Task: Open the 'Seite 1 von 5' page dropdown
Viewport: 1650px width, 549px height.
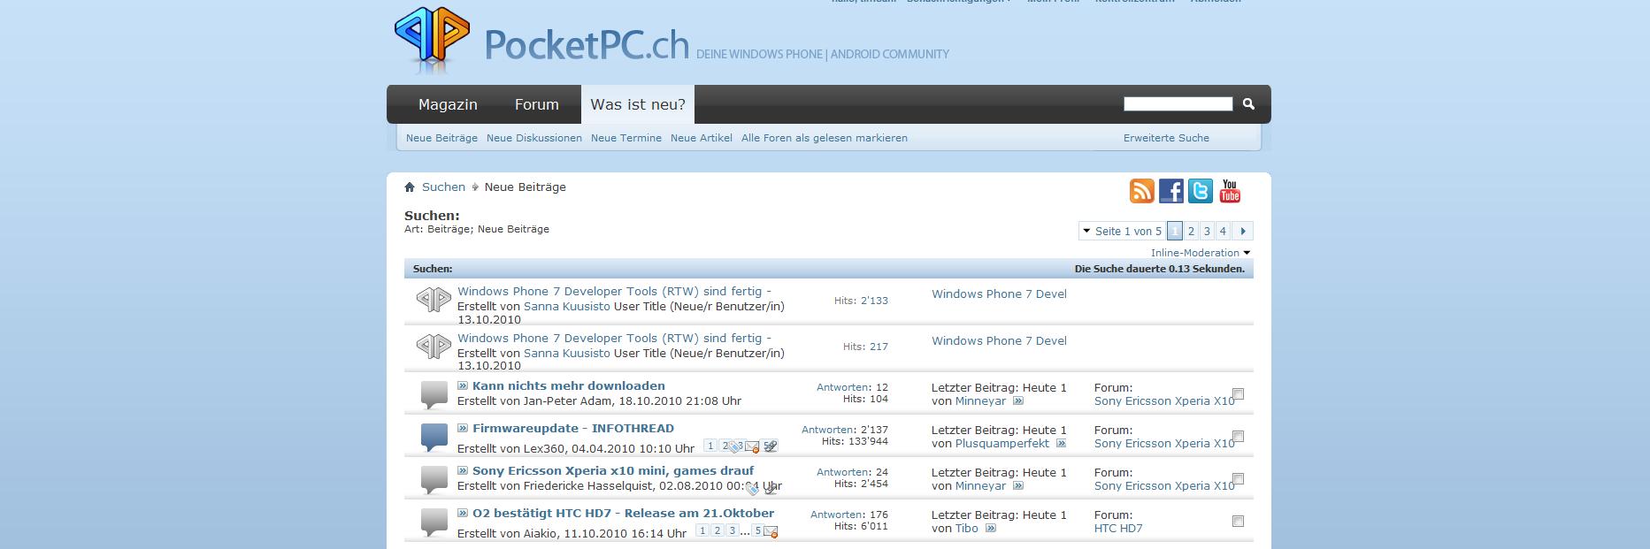Action: (x=1122, y=232)
